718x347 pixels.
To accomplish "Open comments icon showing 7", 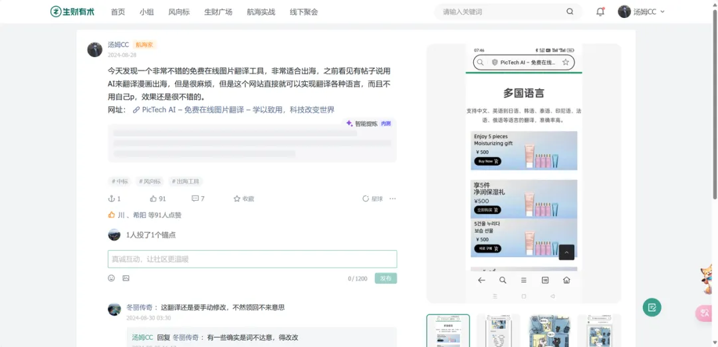I will (x=198, y=199).
